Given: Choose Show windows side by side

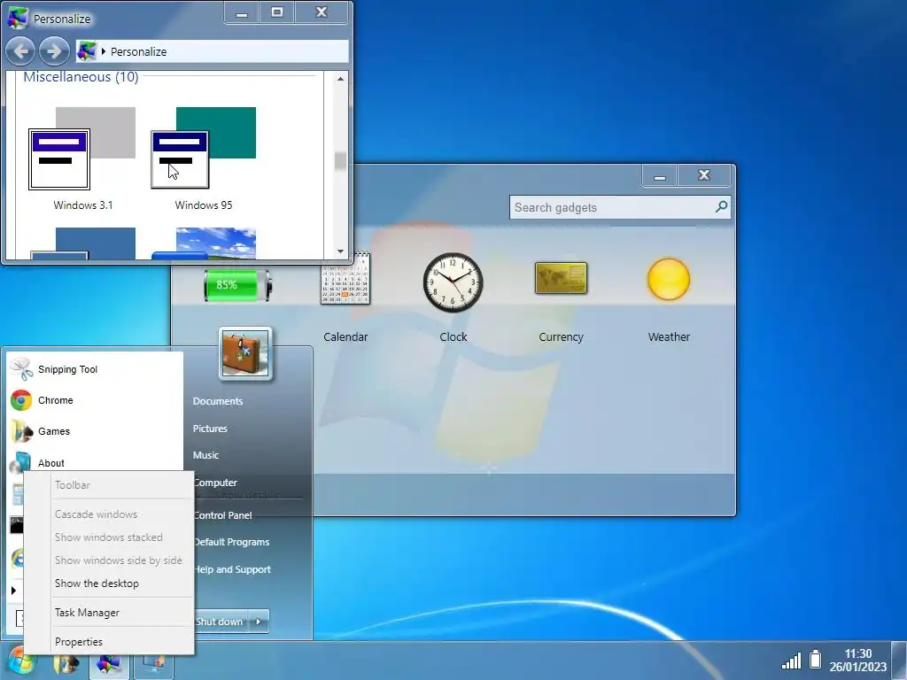Looking at the screenshot, I should (x=119, y=560).
